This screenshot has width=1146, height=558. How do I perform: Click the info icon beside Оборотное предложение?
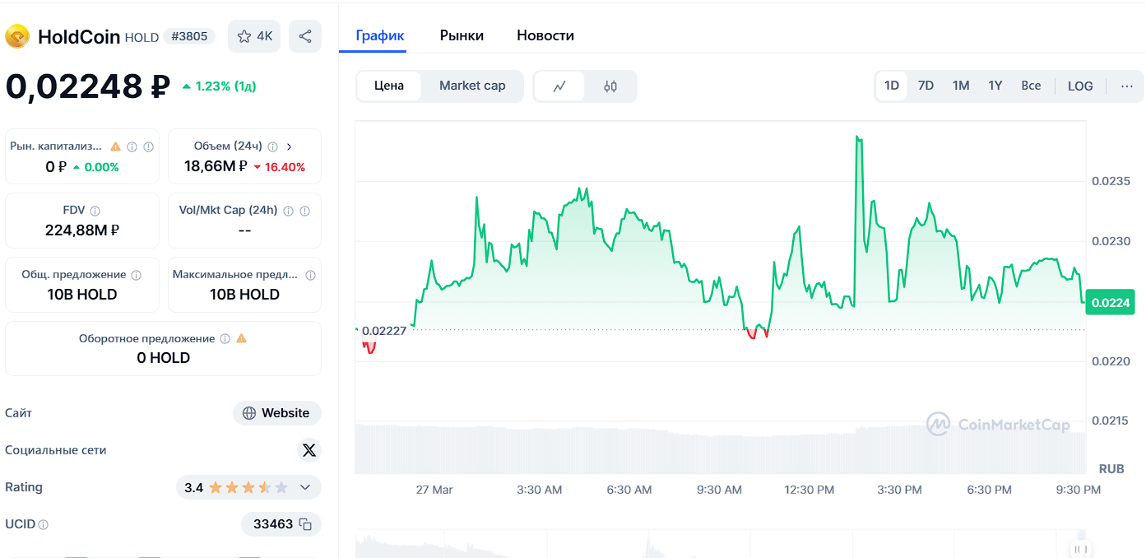pos(225,338)
